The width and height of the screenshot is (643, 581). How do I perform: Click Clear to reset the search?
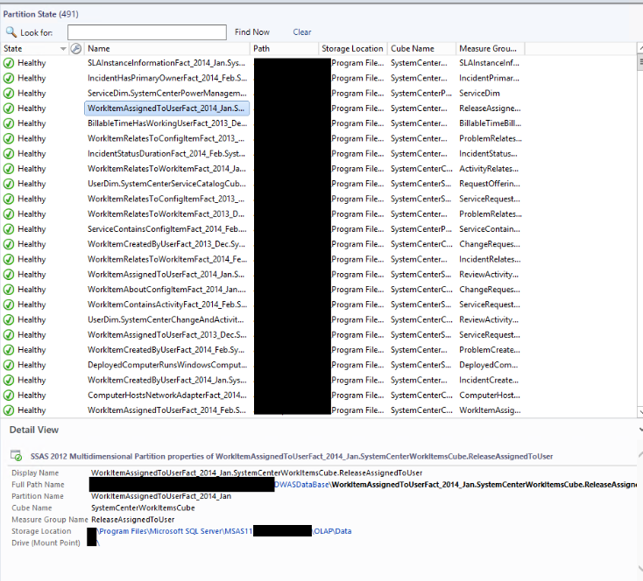click(302, 32)
